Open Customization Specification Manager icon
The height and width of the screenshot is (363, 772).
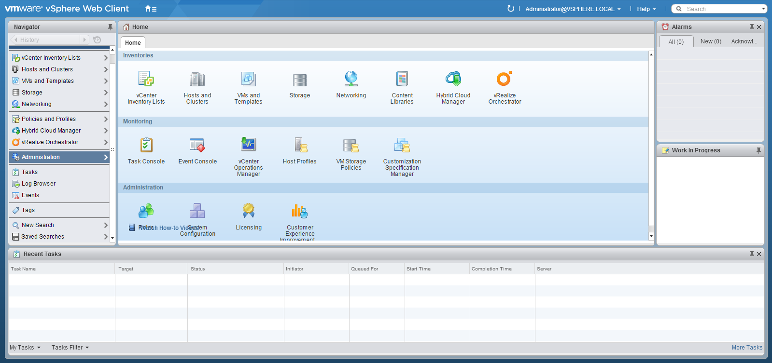coord(402,145)
